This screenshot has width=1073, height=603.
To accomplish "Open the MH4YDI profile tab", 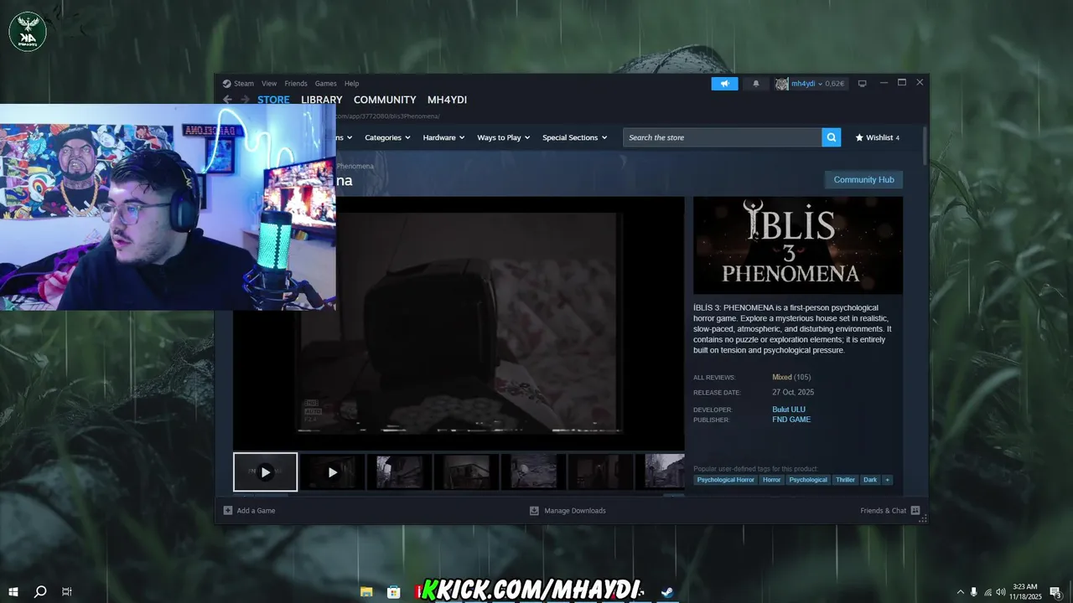I will click(x=447, y=100).
